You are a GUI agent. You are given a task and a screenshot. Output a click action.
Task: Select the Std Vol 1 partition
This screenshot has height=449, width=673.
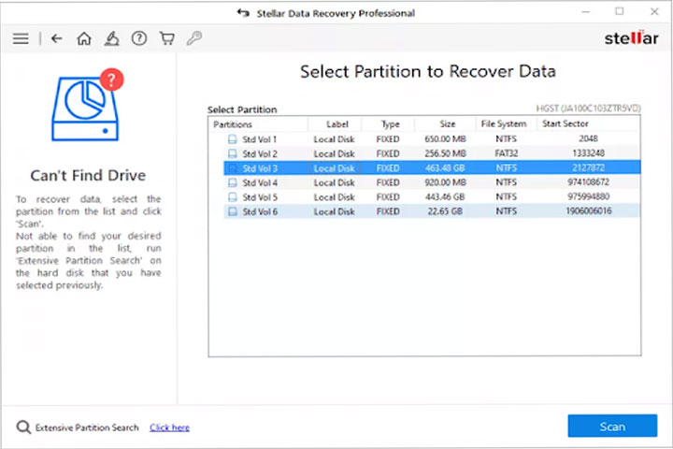[432, 139]
